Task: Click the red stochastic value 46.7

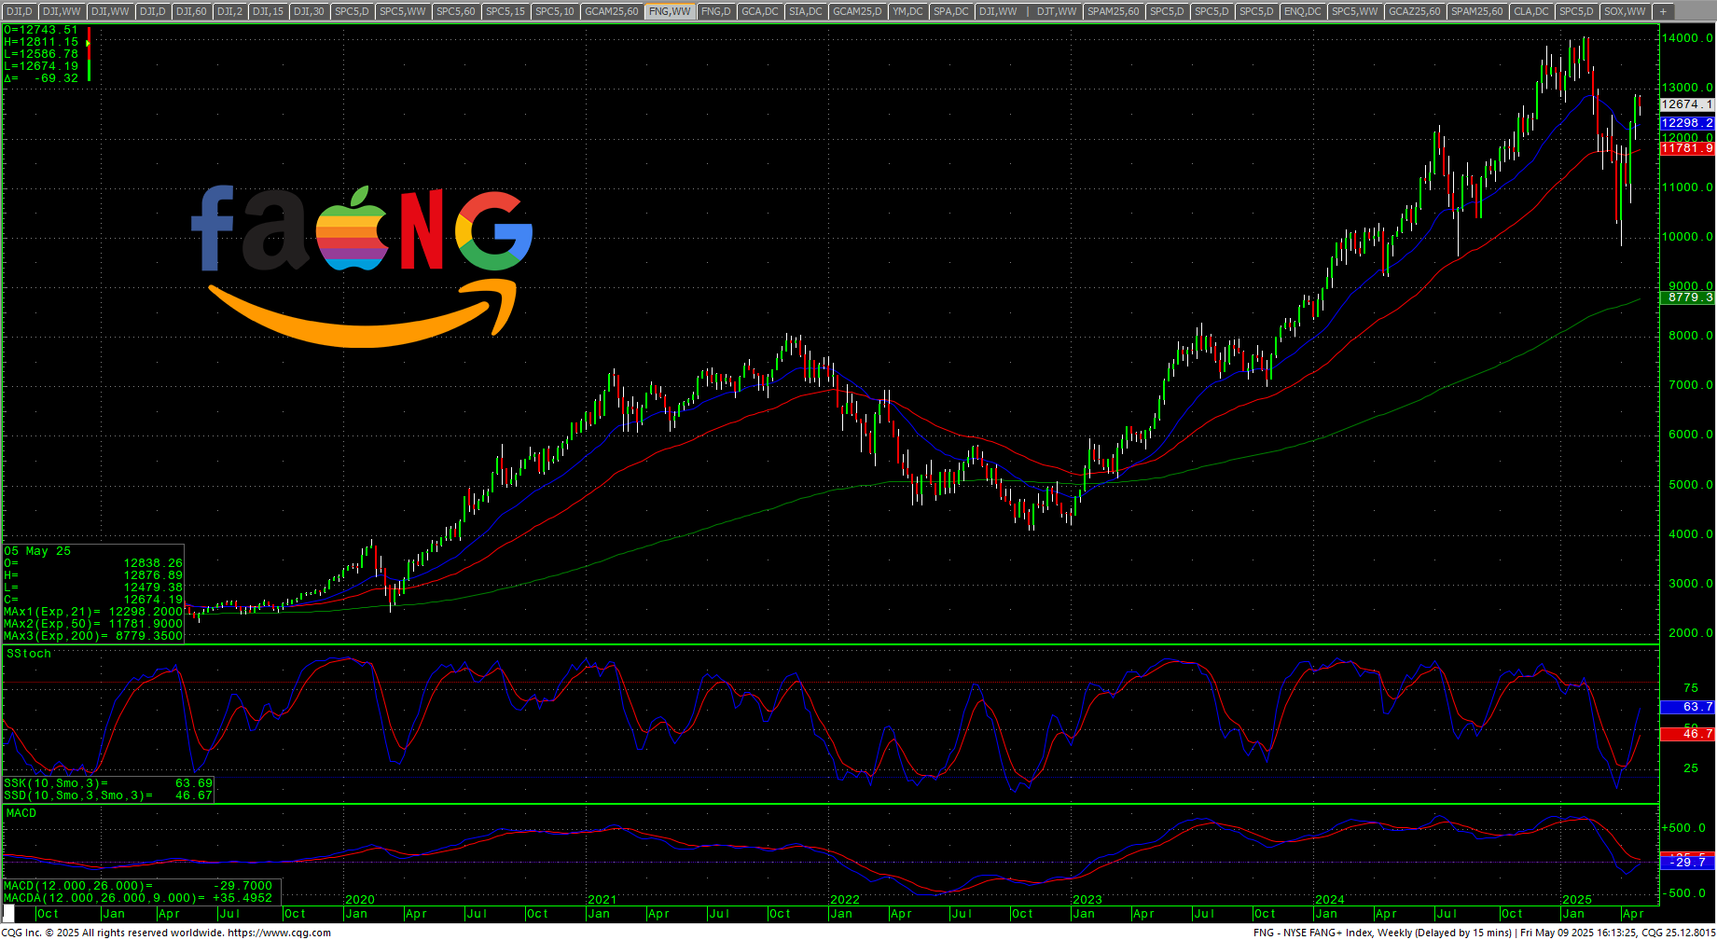Action: 1687,734
